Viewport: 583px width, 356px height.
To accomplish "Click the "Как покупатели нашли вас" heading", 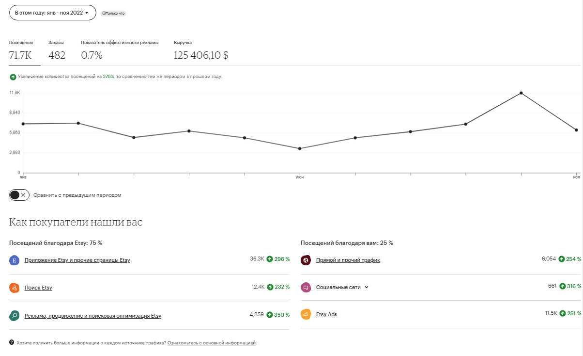I will click(76, 222).
